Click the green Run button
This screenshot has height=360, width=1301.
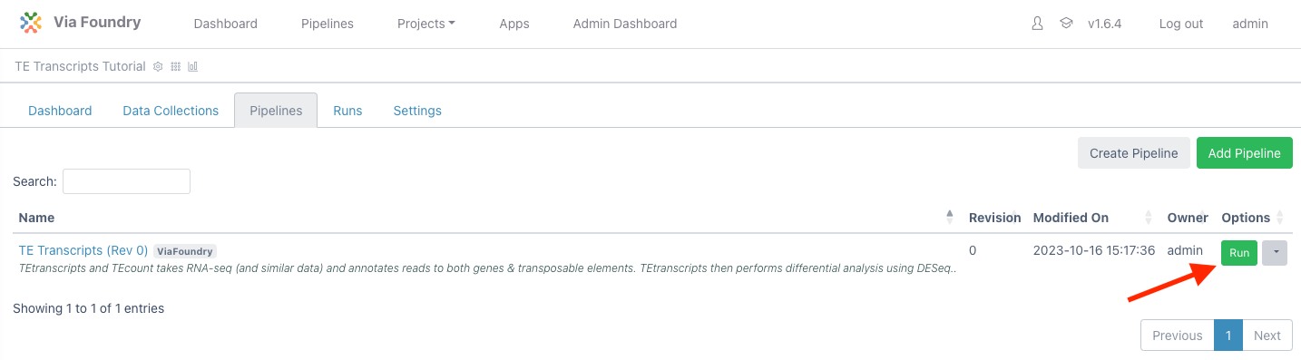coord(1239,253)
